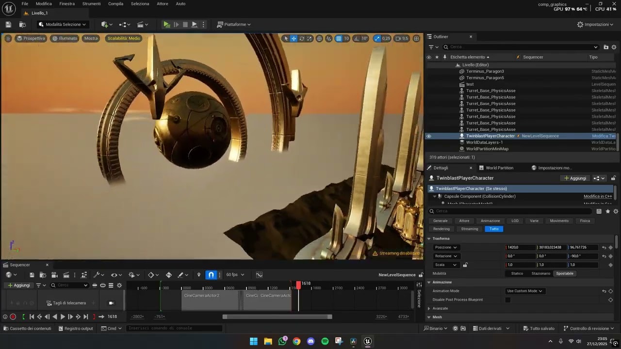Toggle visibility of TwinblastPlayerCharacter in Outliner
Viewport: 621px width, 349px height.
(428, 136)
